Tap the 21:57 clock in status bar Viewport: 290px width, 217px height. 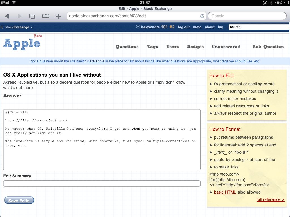pyautogui.click(x=145, y=3)
